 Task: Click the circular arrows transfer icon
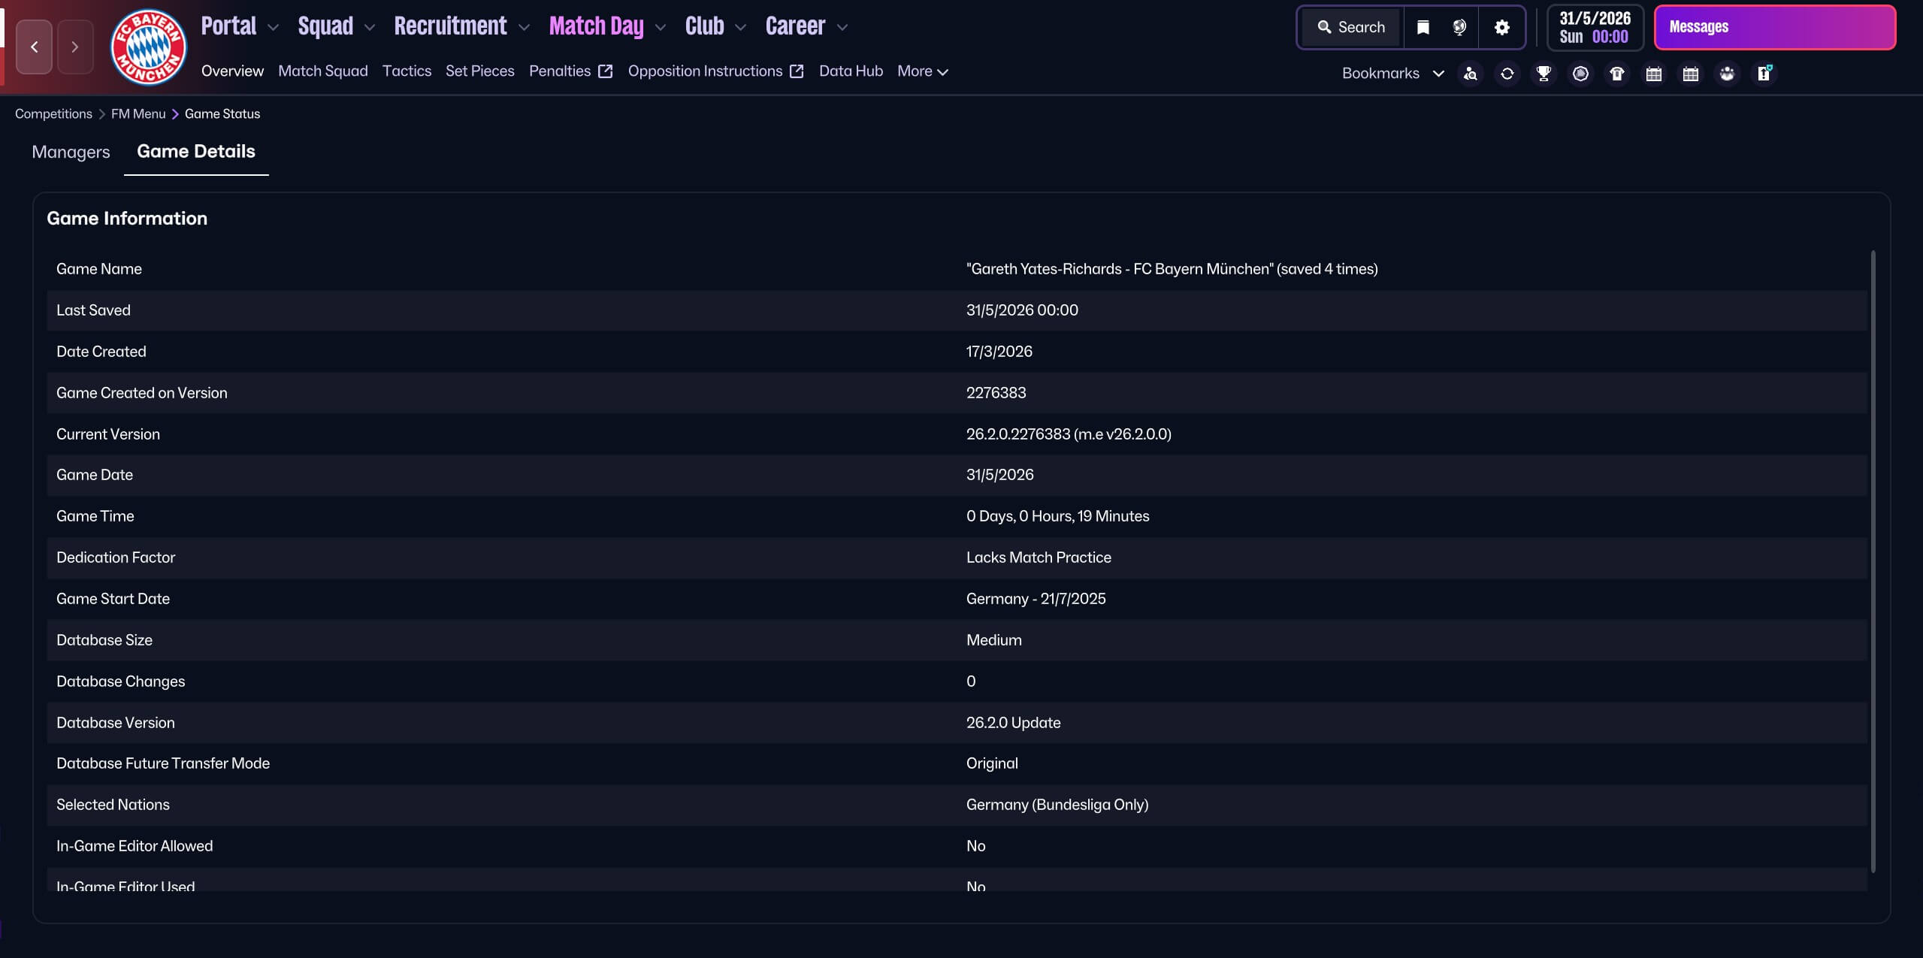[x=1507, y=74]
